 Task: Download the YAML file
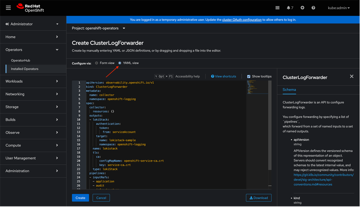pos(259,198)
